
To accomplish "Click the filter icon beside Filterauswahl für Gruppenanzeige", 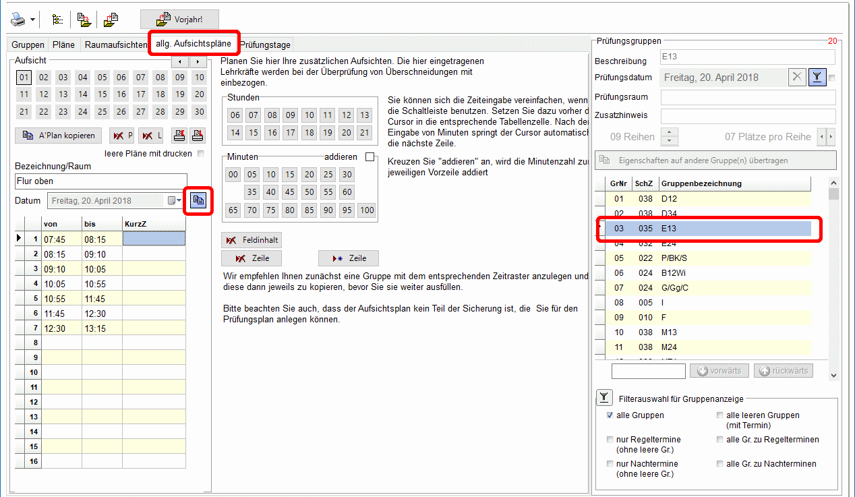I will coord(604,399).
